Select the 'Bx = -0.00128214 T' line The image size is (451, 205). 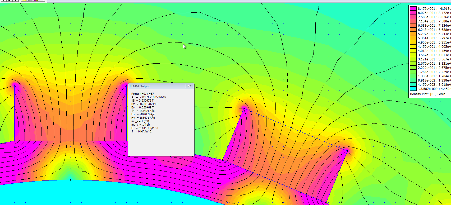(x=145, y=104)
